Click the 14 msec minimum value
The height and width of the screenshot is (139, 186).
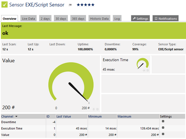point(111,128)
